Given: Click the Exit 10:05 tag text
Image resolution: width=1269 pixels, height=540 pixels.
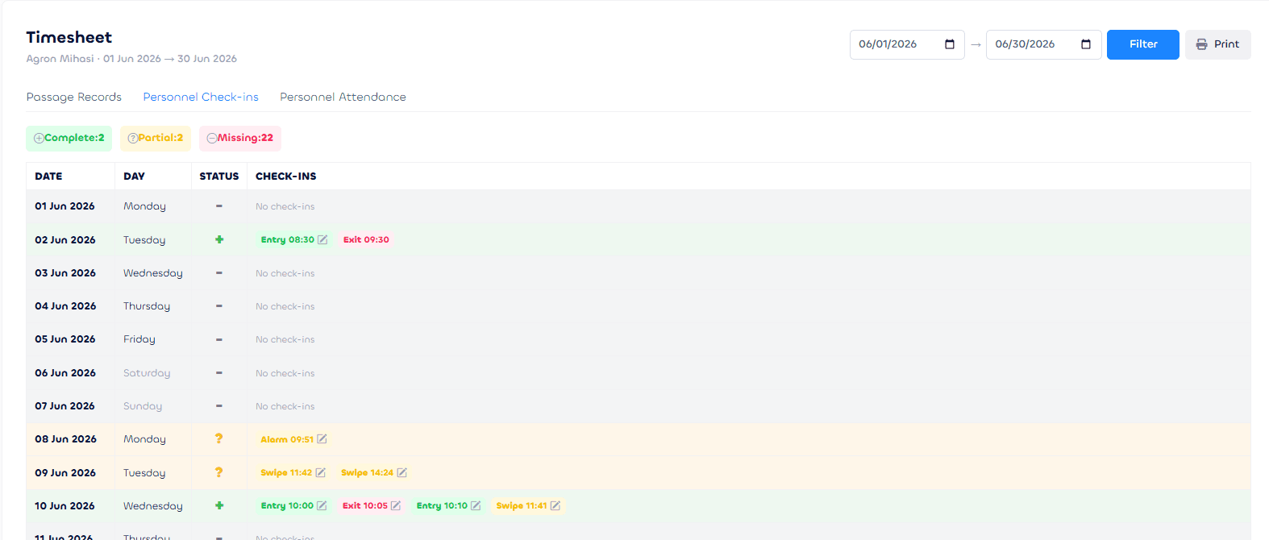Looking at the screenshot, I should 365,505.
